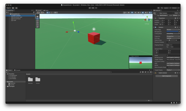Toggle the Occlusion Culling checkbox

click(x=167, y=61)
